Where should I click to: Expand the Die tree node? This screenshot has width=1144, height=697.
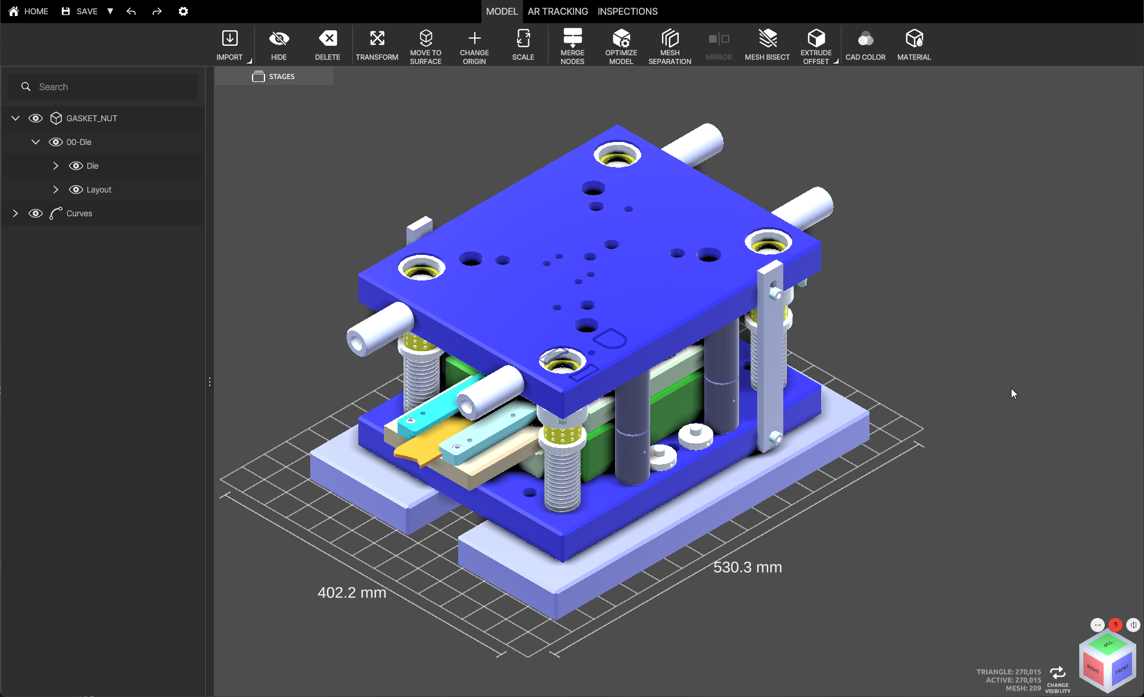pyautogui.click(x=56, y=166)
